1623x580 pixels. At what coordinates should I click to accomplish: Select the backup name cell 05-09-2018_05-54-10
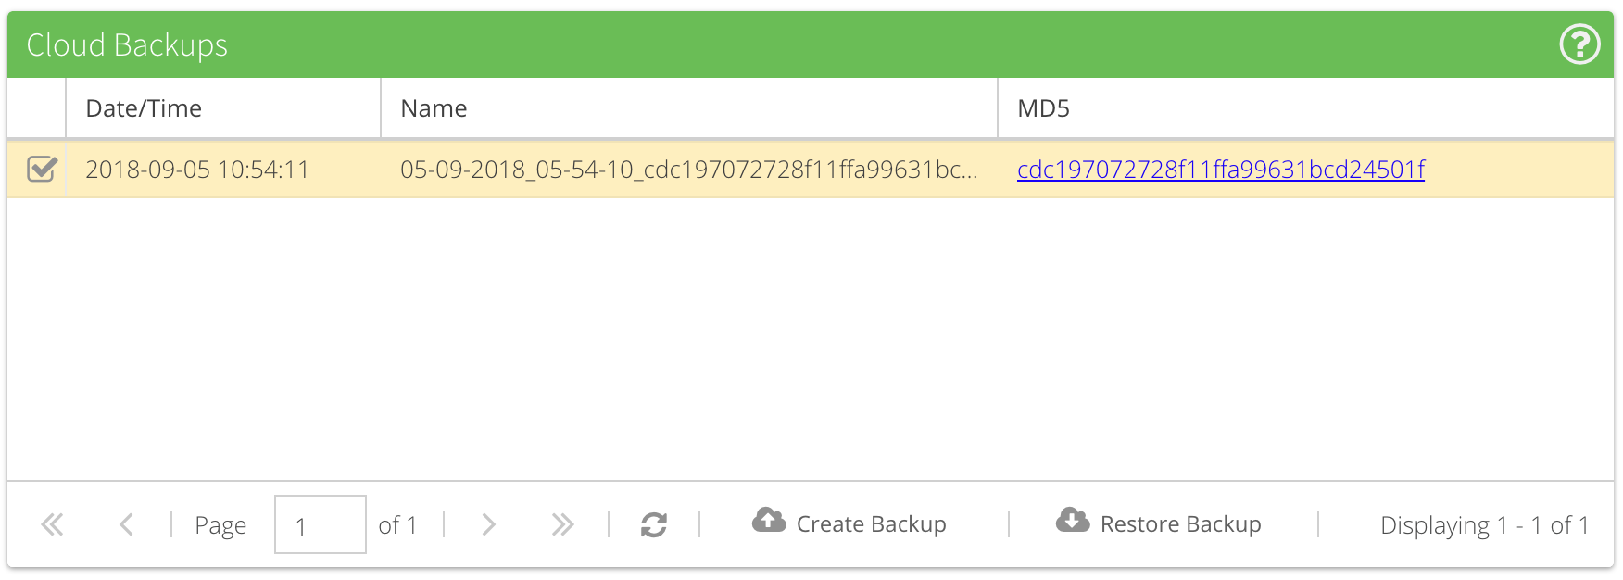[x=688, y=170]
